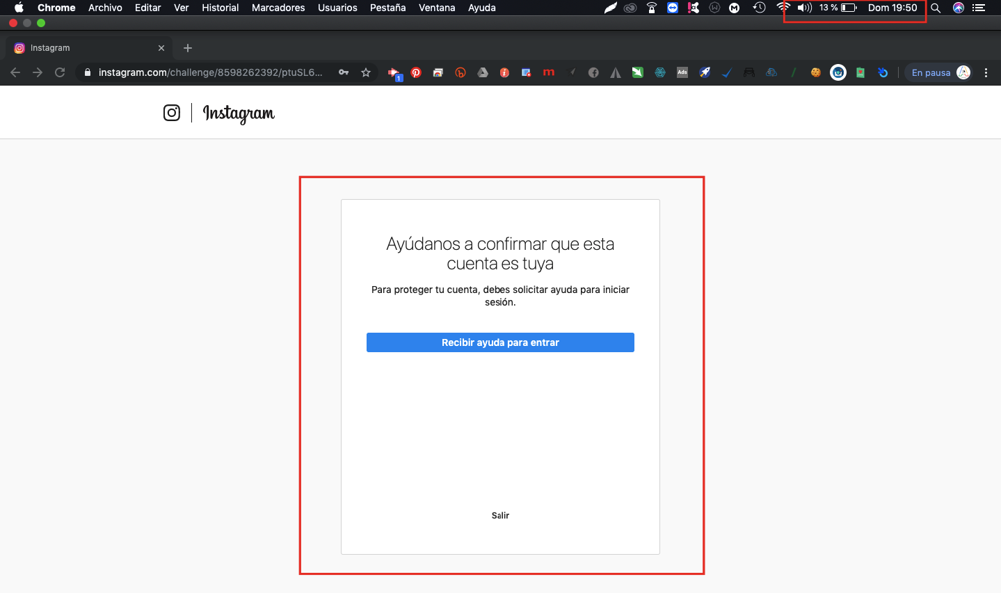The image size is (1001, 593).
Task: Open the Creative Cloud menu bar icon
Action: click(630, 8)
